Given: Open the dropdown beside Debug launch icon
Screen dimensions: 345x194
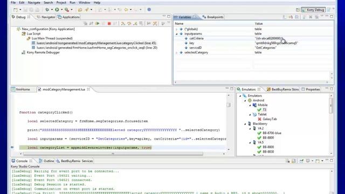Looking at the screenshot, I should coord(52,10).
